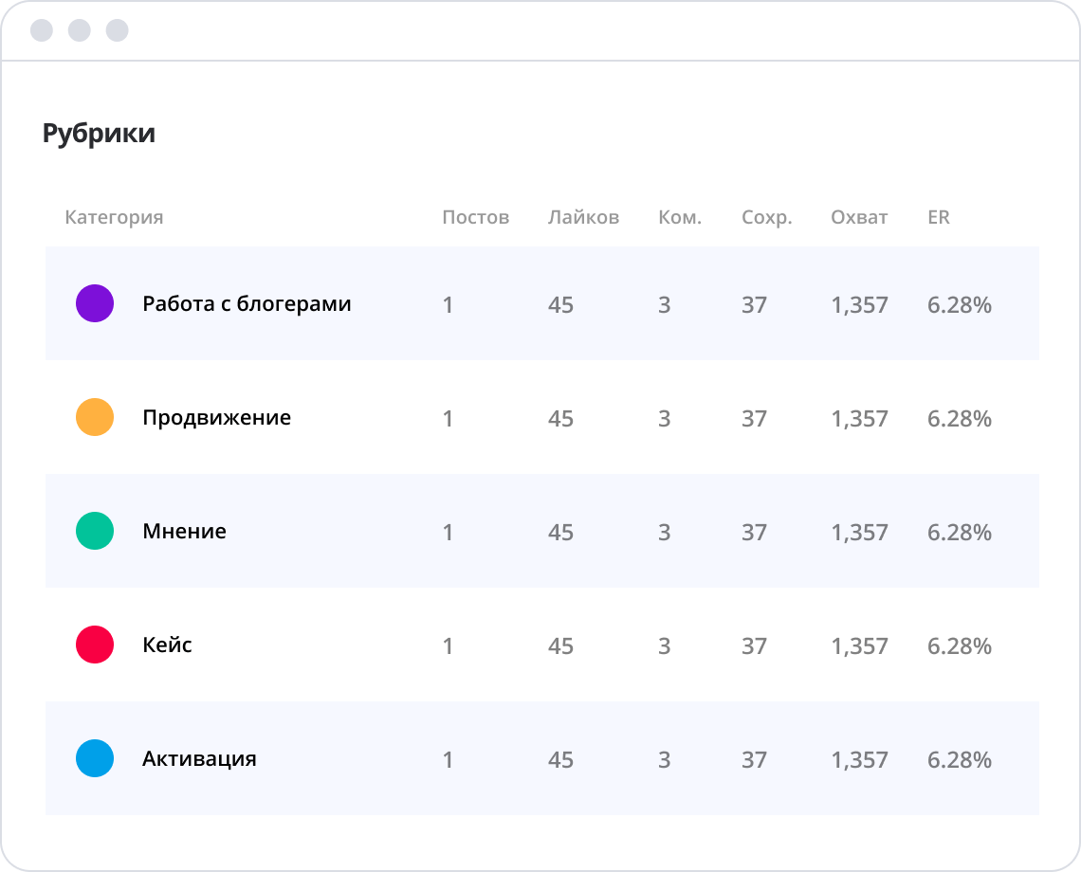Open the Работа с блогерами category

coord(247,303)
